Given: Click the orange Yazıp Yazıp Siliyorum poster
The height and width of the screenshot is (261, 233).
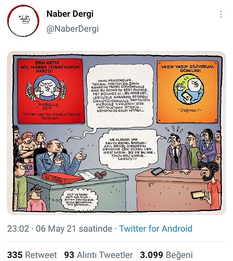Looking at the screenshot, I should point(188,91).
